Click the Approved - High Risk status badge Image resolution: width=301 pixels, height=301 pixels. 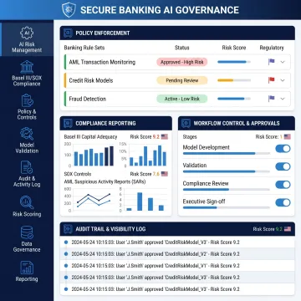(182, 62)
